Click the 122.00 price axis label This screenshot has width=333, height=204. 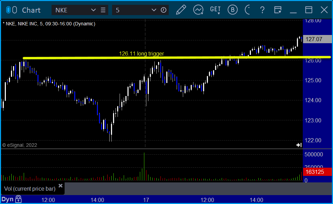[x=313, y=140]
